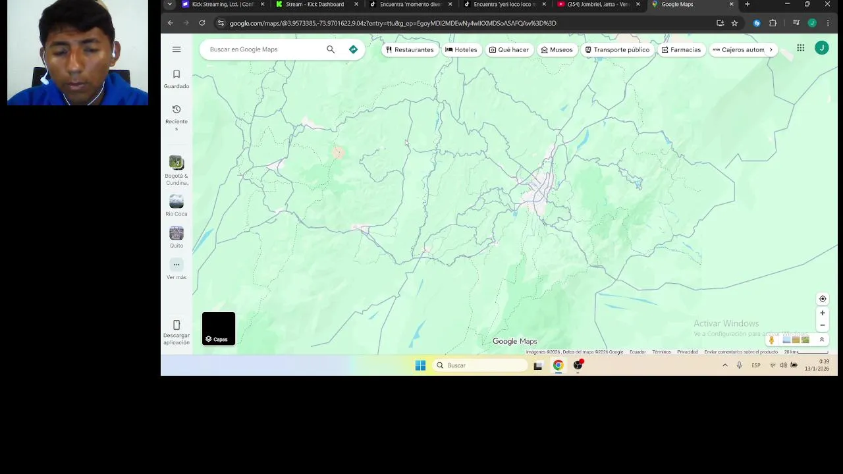Click the Ecuador footer link
843x474 pixels.
tap(638, 352)
